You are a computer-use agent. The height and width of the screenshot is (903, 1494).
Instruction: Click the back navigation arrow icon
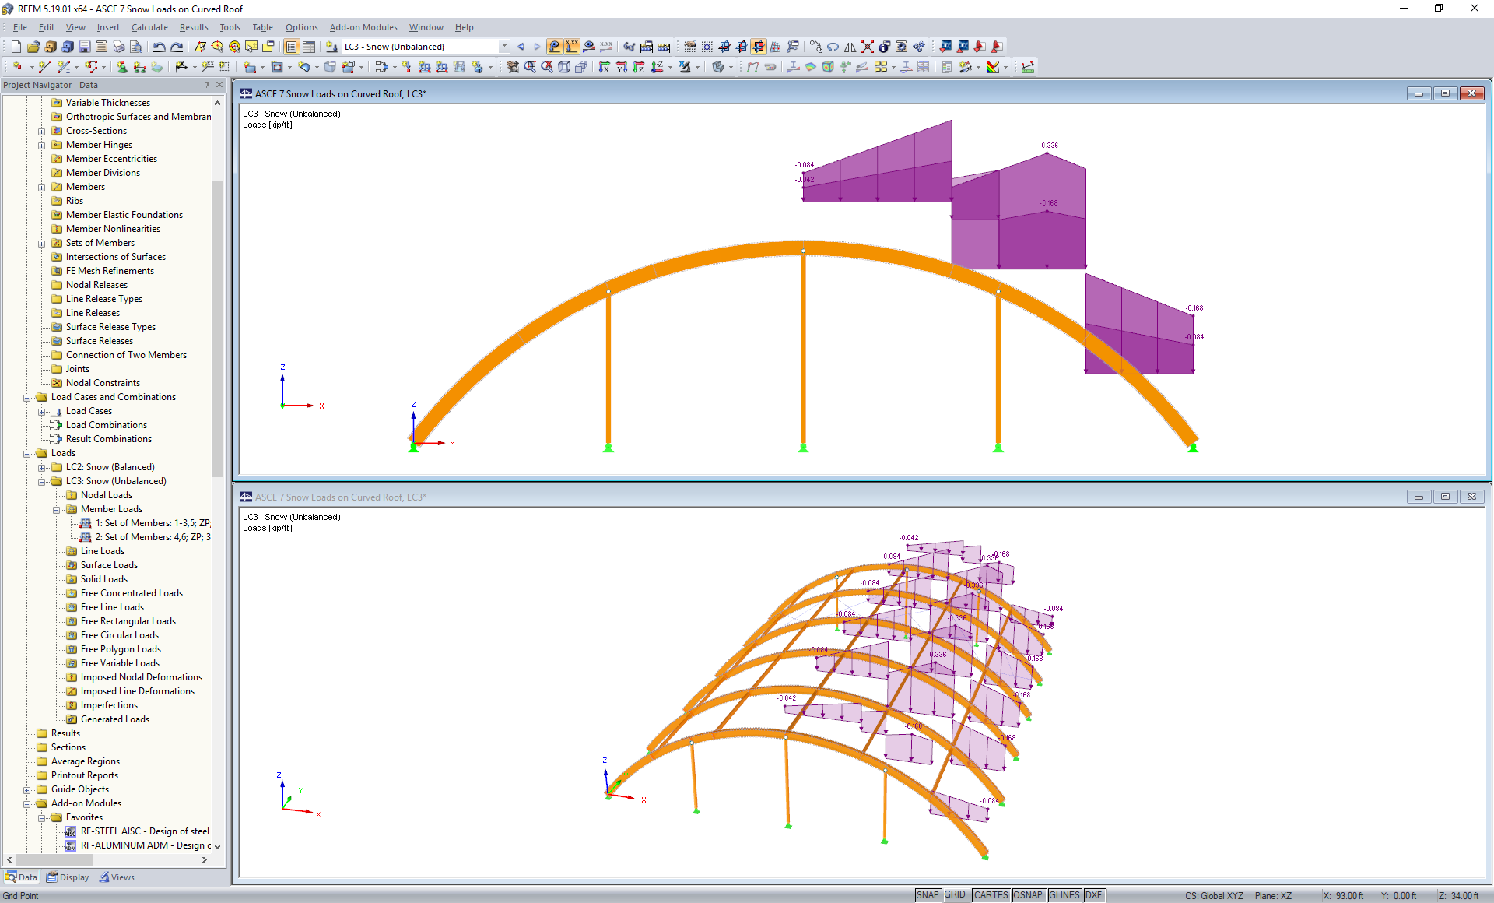[x=520, y=46]
